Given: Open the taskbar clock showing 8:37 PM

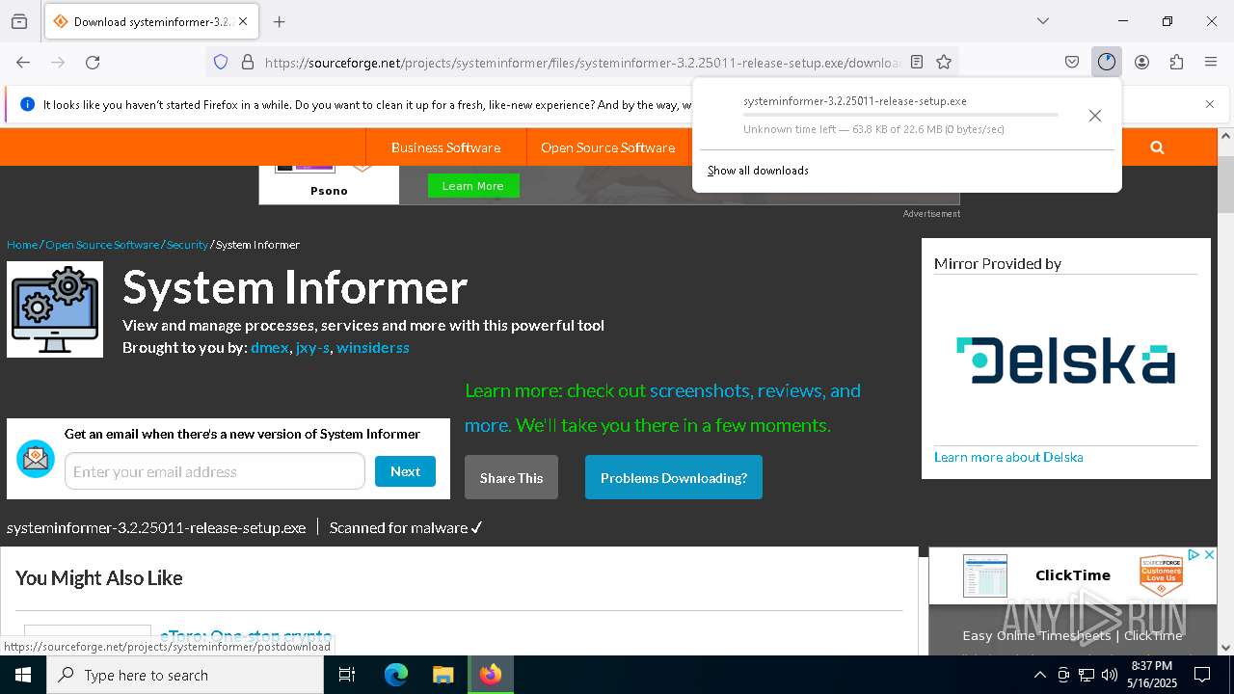Looking at the screenshot, I should [x=1152, y=675].
